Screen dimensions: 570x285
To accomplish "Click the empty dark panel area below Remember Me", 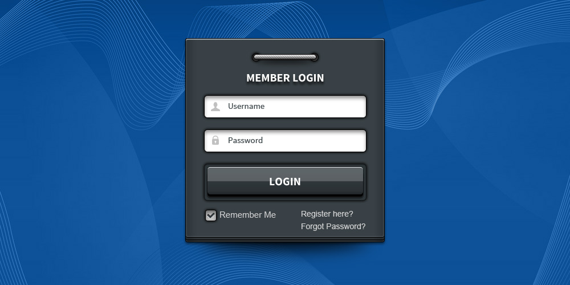I will 247,229.
